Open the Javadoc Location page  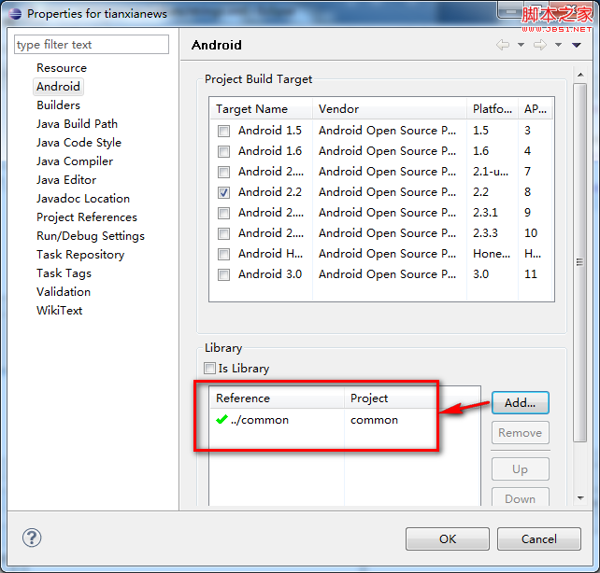pos(83,199)
